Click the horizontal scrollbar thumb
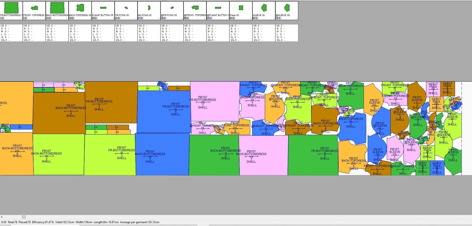The image size is (472, 226). [x=24, y=217]
